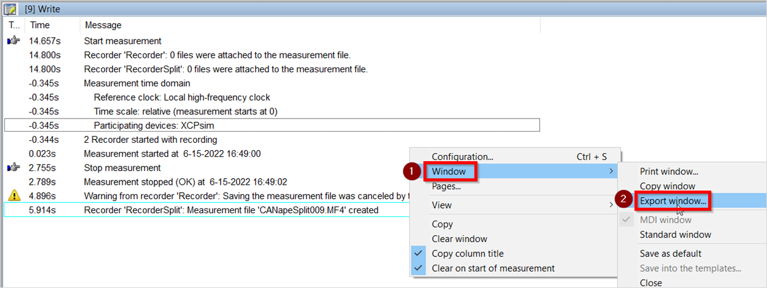
Task: Select Standard window option
Action: point(675,235)
